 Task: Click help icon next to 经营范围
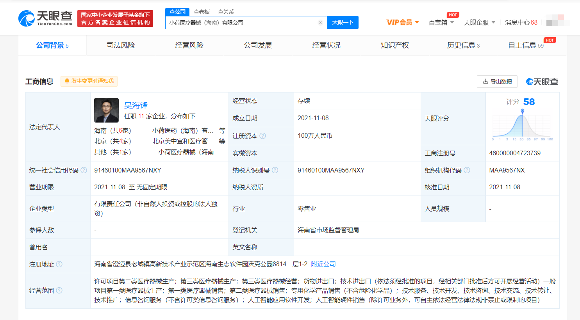pyautogui.click(x=59, y=290)
